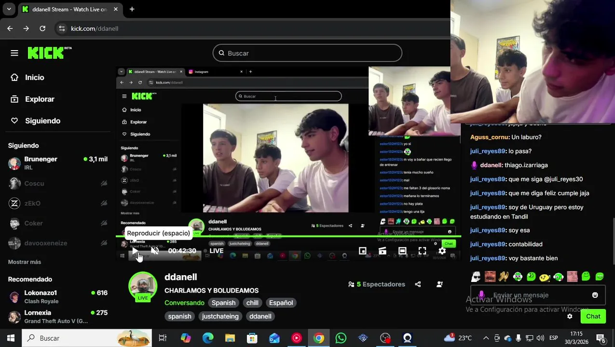Expand Mostrar más in followed list
The width and height of the screenshot is (615, 347).
(25, 262)
